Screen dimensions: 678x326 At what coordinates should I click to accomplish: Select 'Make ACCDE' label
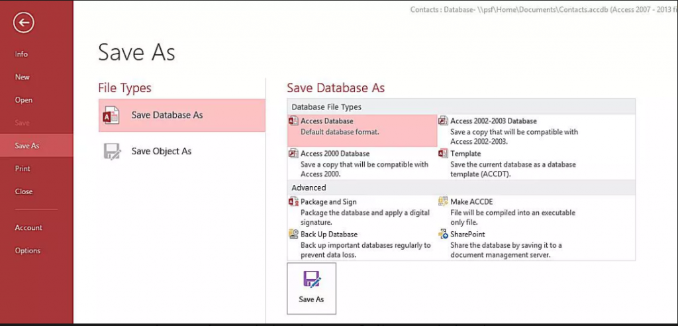coord(471,201)
